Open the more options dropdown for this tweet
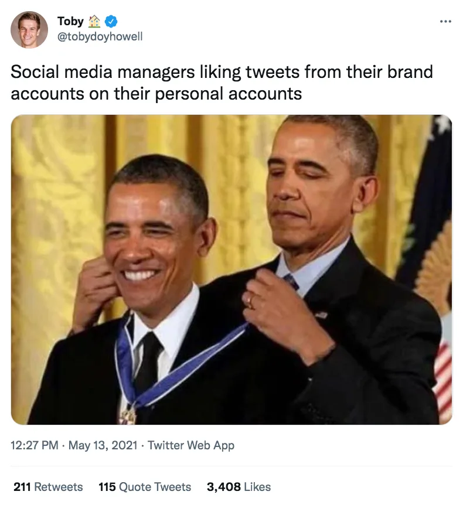 pos(446,21)
